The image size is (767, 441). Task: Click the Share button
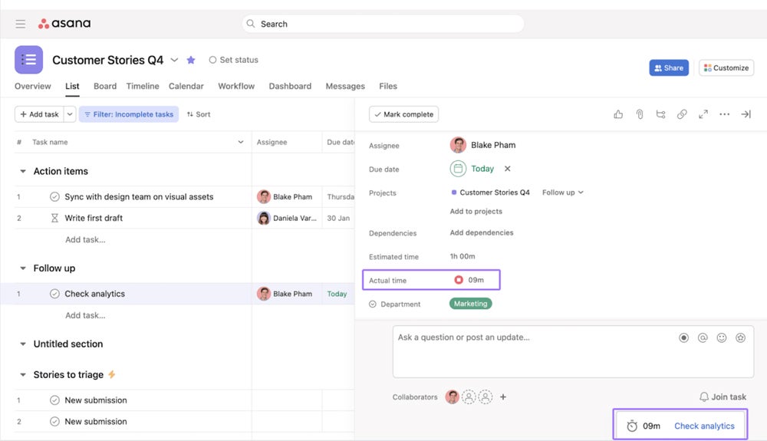pyautogui.click(x=669, y=67)
